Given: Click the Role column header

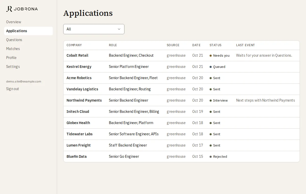Looking at the screenshot, I should 113,45.
